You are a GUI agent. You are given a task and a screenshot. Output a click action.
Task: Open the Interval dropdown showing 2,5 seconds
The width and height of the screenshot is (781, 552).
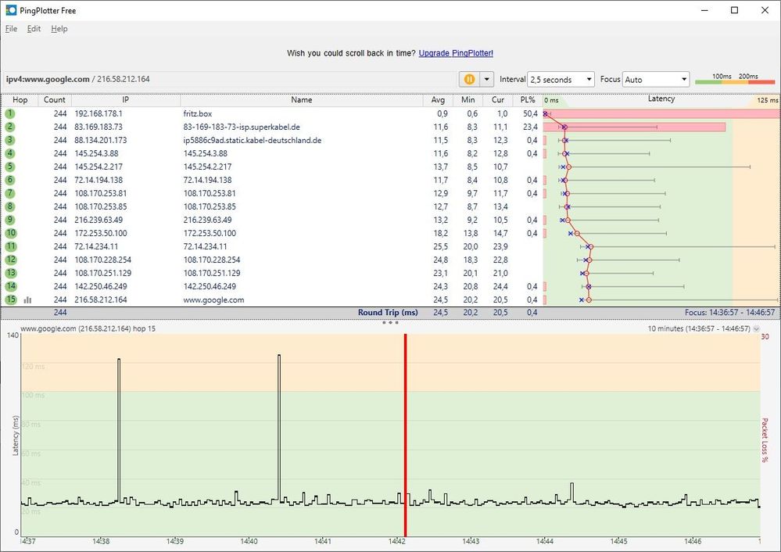(561, 79)
